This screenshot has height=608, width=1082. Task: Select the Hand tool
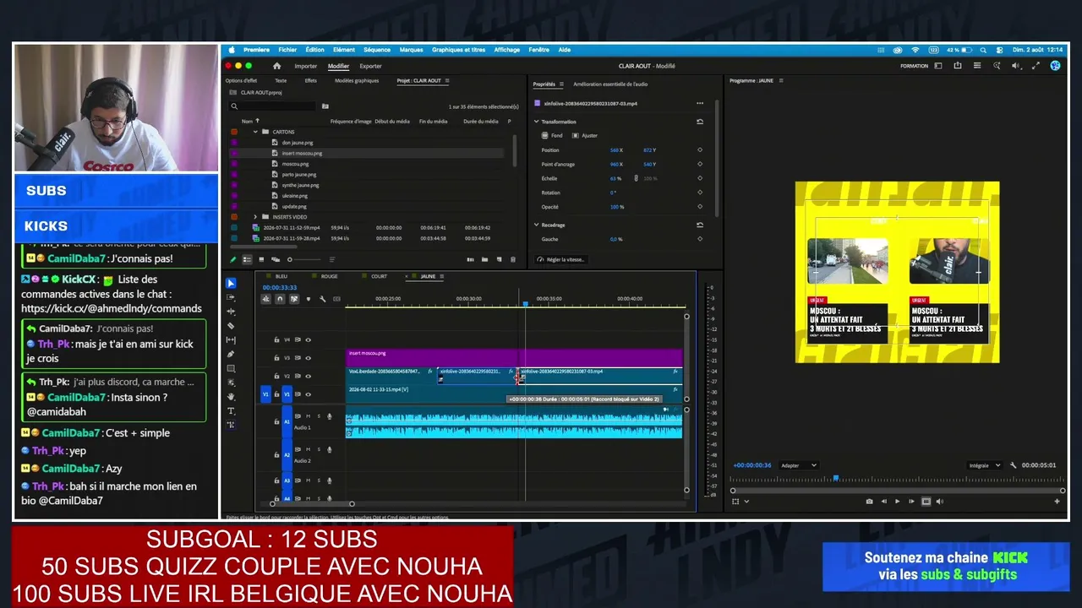click(x=231, y=396)
